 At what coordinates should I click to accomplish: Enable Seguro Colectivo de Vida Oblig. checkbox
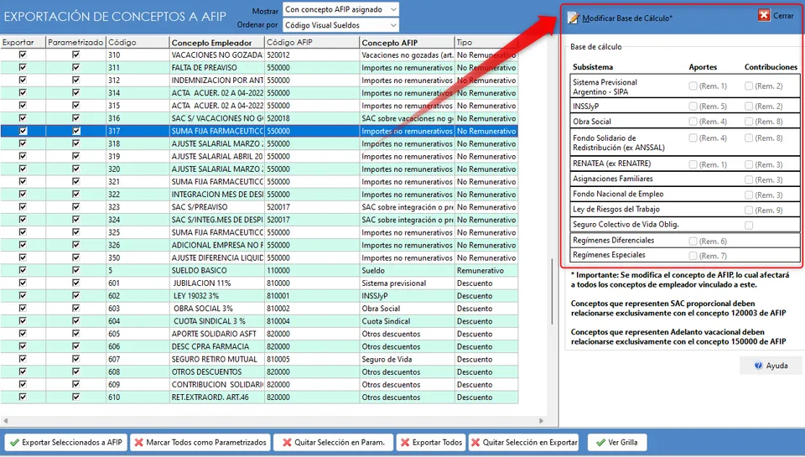[749, 226]
